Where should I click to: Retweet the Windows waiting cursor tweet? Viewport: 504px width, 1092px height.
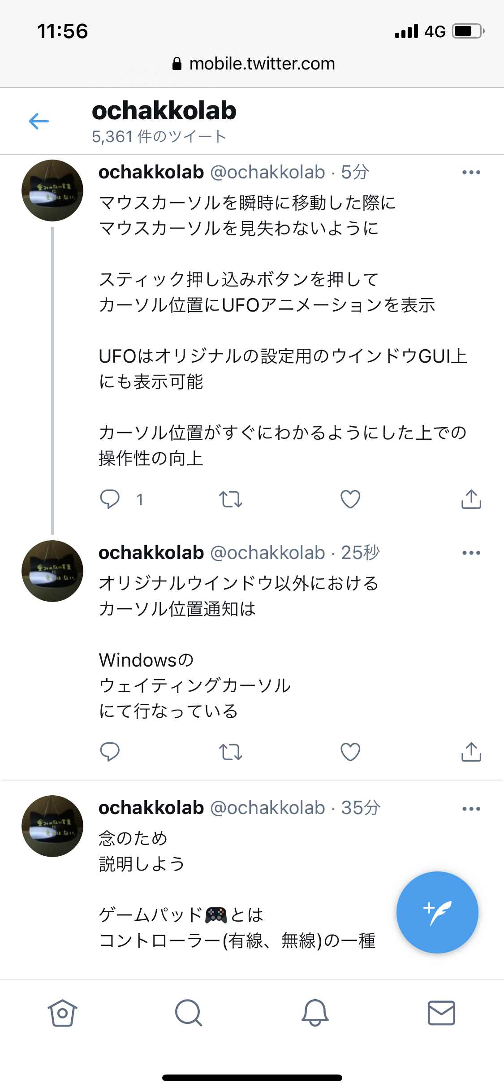point(230,752)
